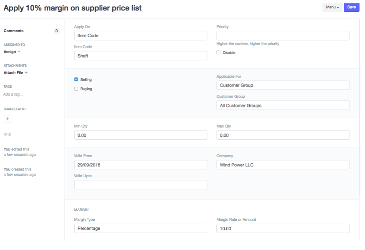
Task: Click Add a tag field
Action: [x=13, y=94]
